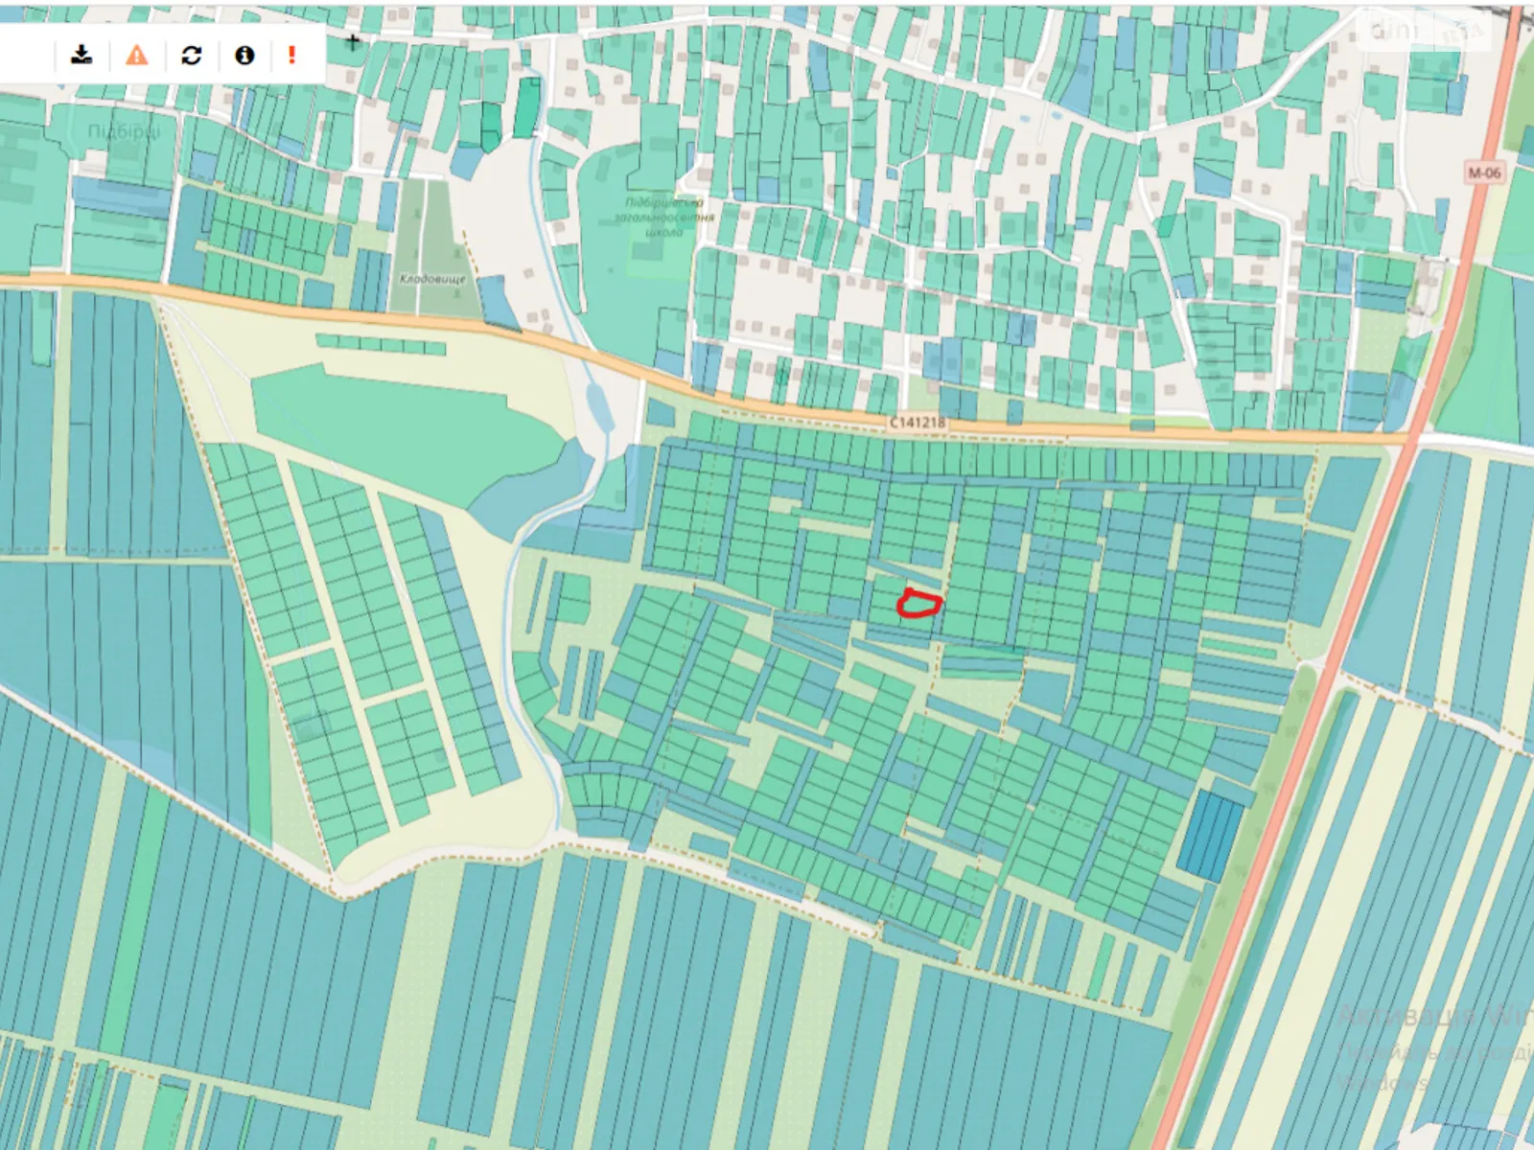Click the M-06 highway shield label
Screen dimensions: 1534x1150
[1484, 172]
